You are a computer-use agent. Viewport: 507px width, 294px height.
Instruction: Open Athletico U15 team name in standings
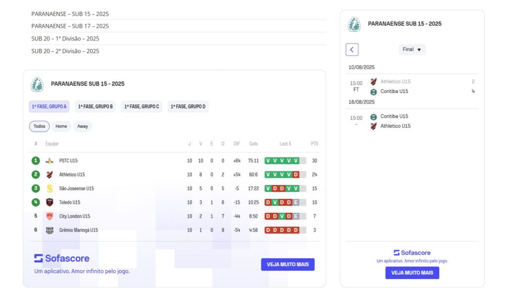[72, 174]
